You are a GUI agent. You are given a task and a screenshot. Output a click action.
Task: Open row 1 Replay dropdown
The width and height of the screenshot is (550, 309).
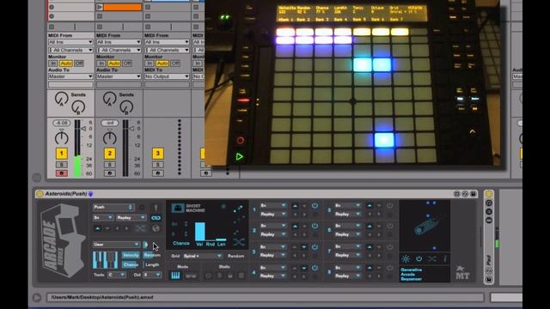click(273, 214)
